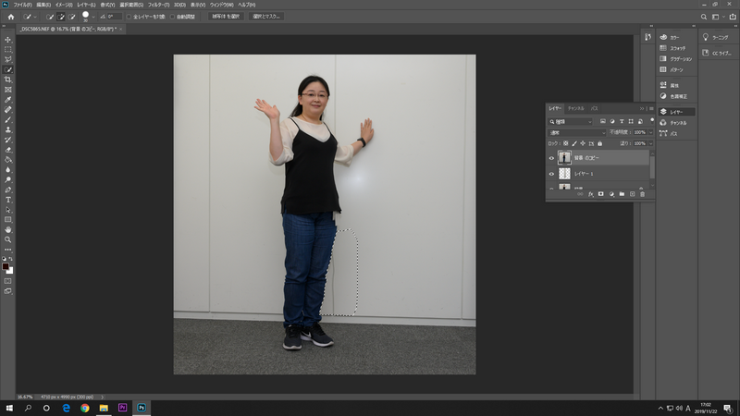Open the Edit Toolbar three-dots menu
The height and width of the screenshot is (416, 740).
[x=8, y=250]
